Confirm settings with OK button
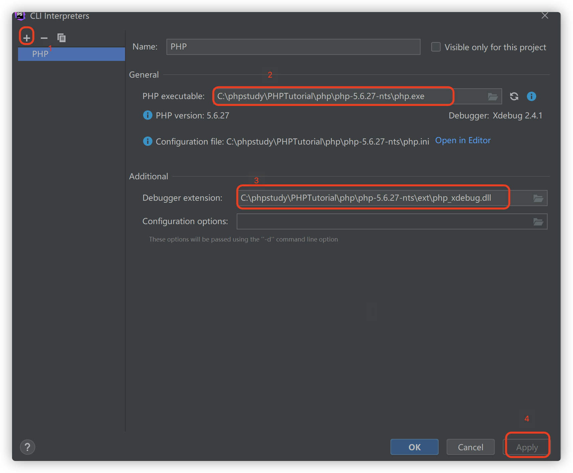573x473 pixels. [414, 447]
